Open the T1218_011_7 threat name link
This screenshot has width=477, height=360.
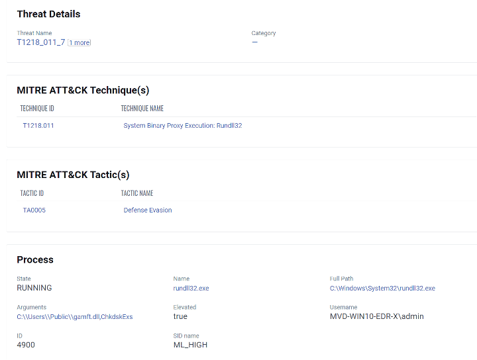(41, 42)
